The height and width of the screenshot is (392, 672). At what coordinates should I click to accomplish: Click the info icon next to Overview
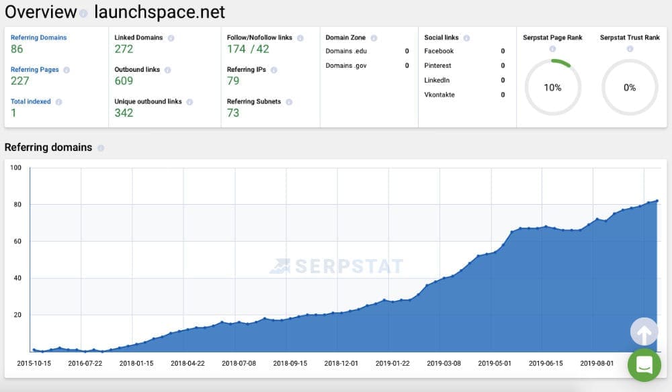(83, 13)
